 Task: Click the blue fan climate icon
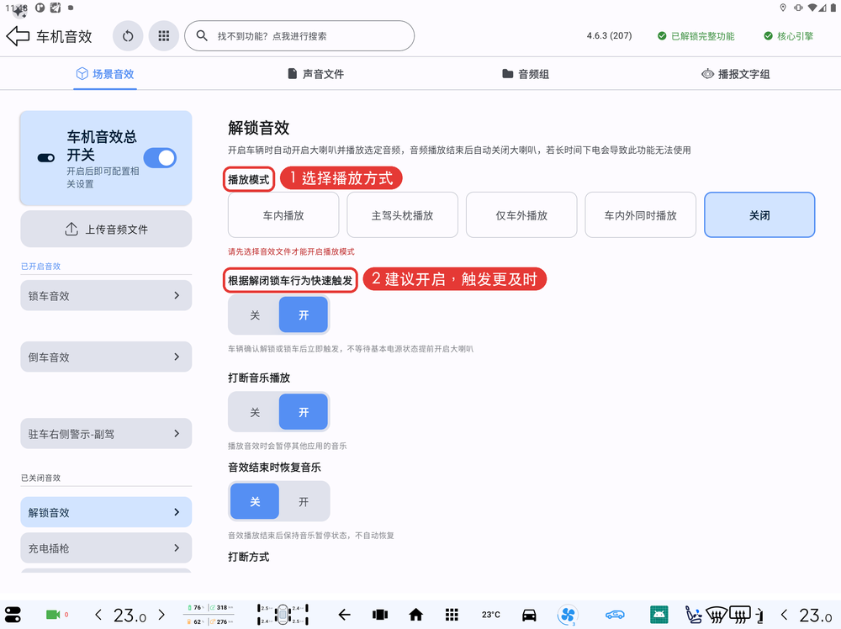(568, 615)
